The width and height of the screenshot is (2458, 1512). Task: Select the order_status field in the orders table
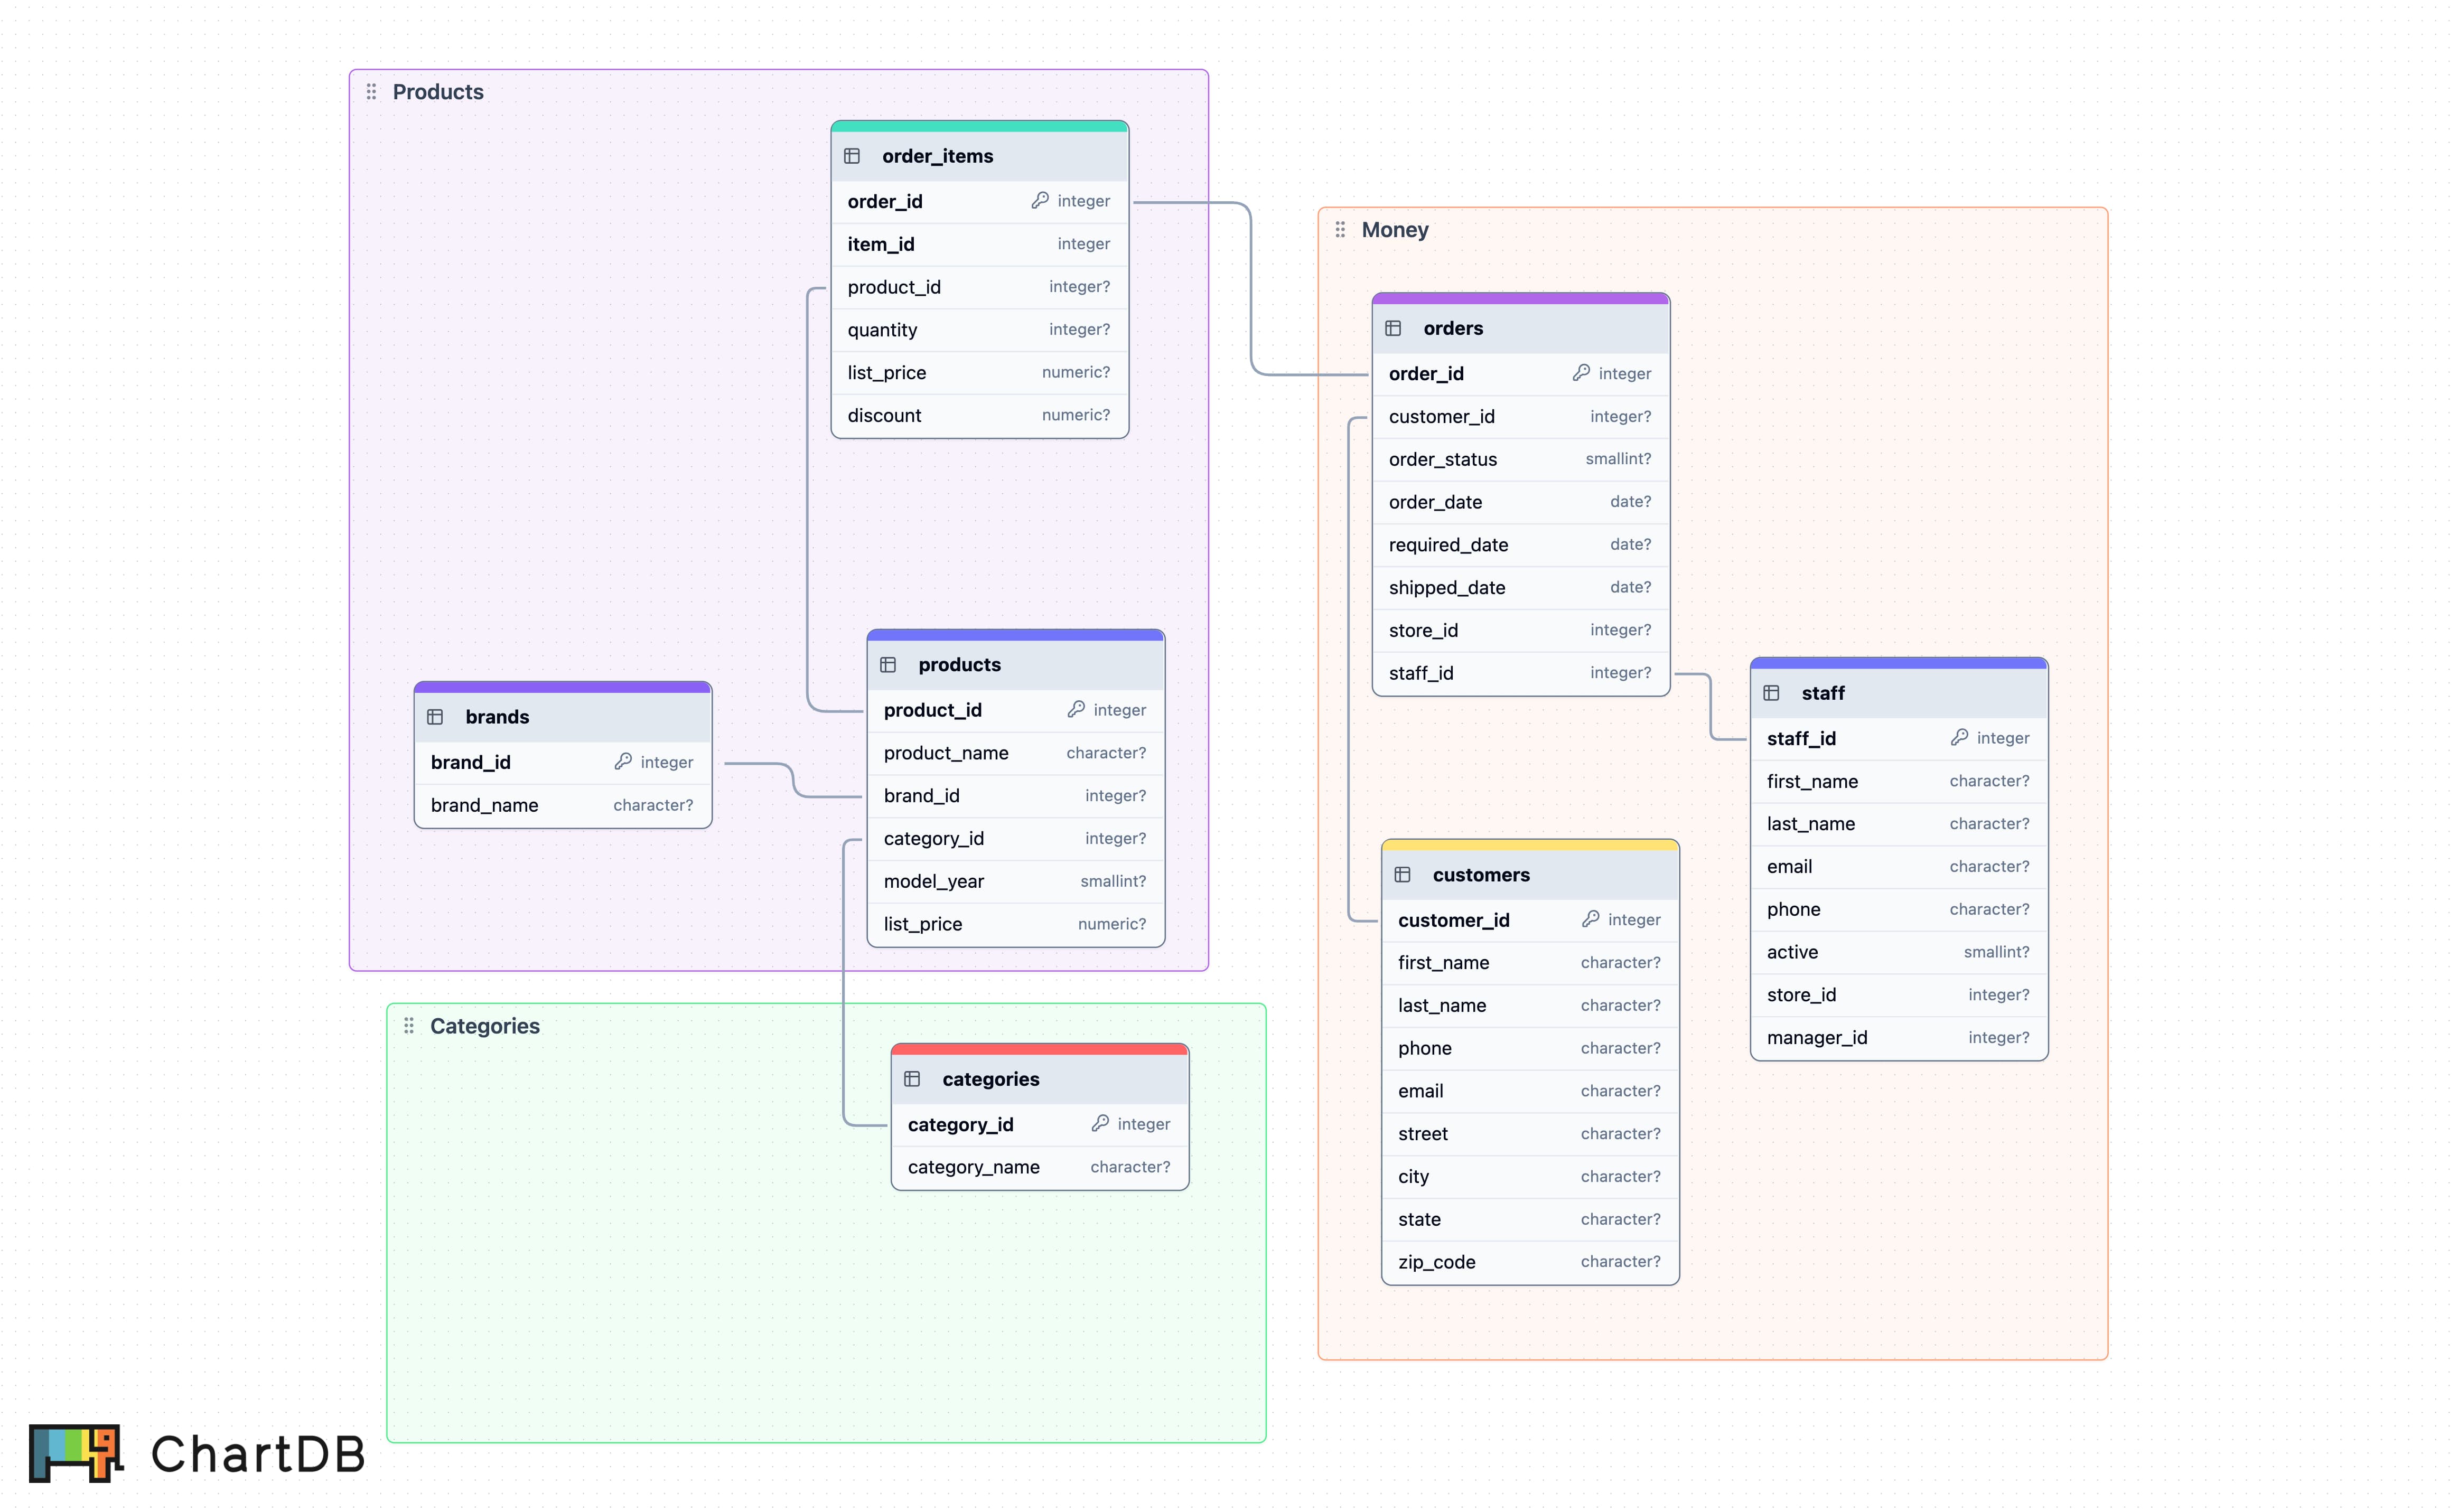1519,459
